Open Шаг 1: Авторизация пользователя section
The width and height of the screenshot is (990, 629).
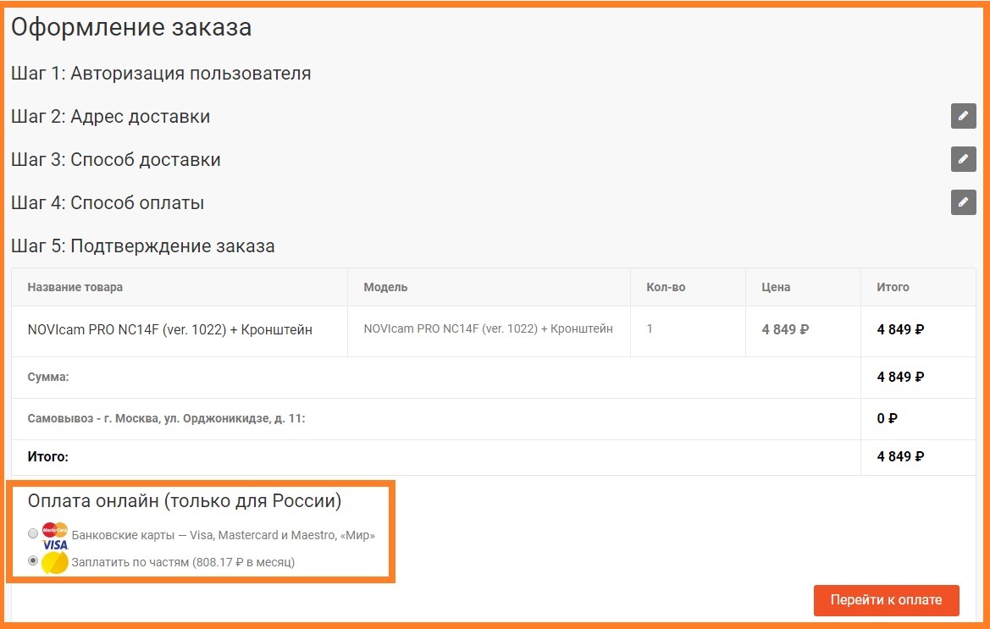pyautogui.click(x=161, y=73)
